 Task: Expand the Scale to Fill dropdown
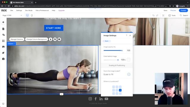tap(129, 74)
